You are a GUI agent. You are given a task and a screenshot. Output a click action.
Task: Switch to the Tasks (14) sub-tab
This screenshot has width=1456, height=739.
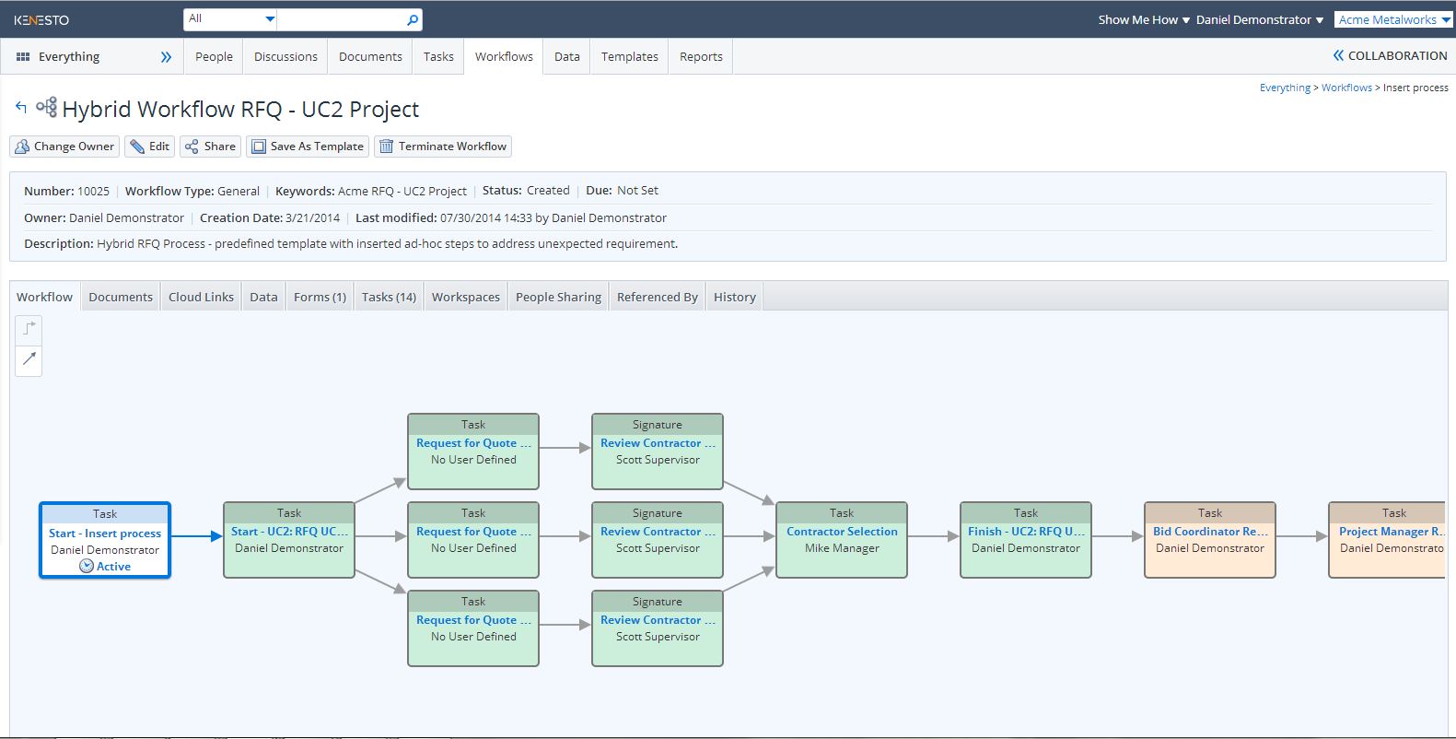[x=389, y=297]
